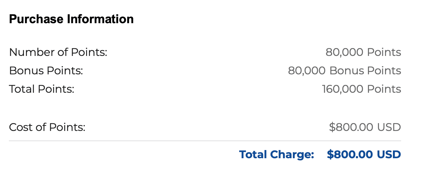The image size is (423, 178).
Task: Click the "Number of Points:" label
Action: coord(58,53)
